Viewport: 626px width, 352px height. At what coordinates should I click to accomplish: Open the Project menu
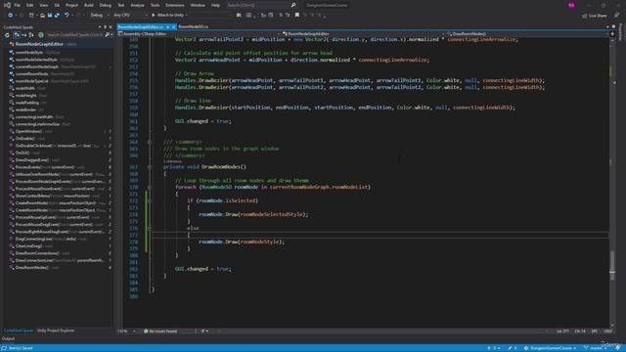(x=71, y=5)
